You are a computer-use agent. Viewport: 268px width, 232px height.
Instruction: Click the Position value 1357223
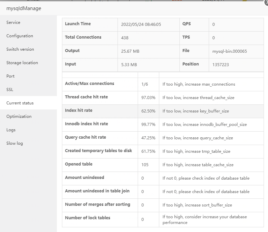coord(221,64)
